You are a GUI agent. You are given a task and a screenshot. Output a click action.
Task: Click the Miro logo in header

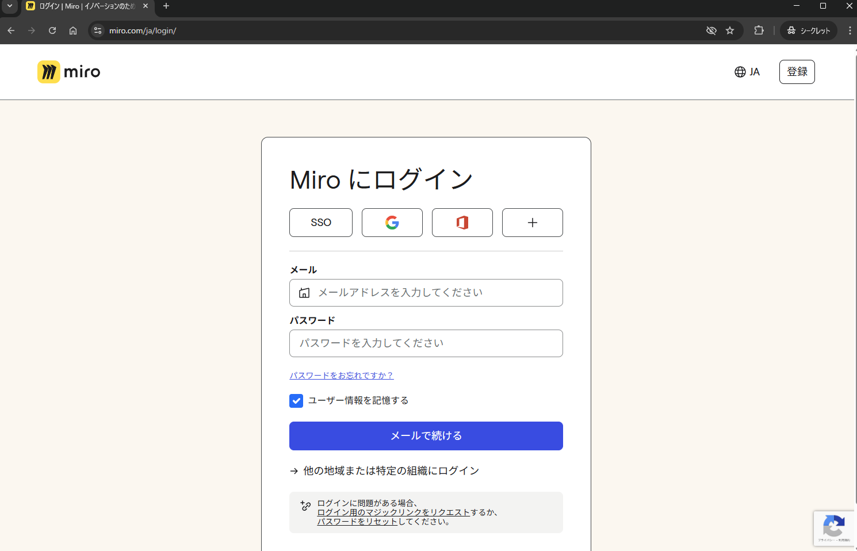pos(69,72)
